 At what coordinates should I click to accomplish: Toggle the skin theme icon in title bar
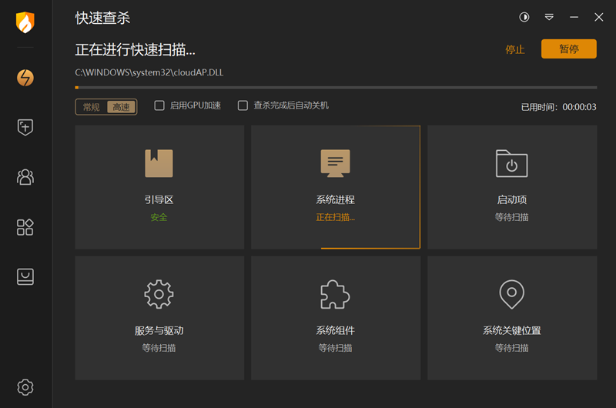[x=524, y=17]
